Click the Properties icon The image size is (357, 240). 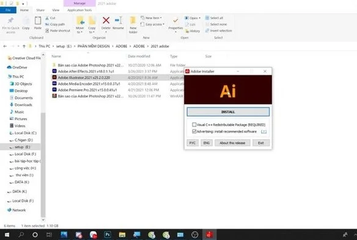(175, 21)
